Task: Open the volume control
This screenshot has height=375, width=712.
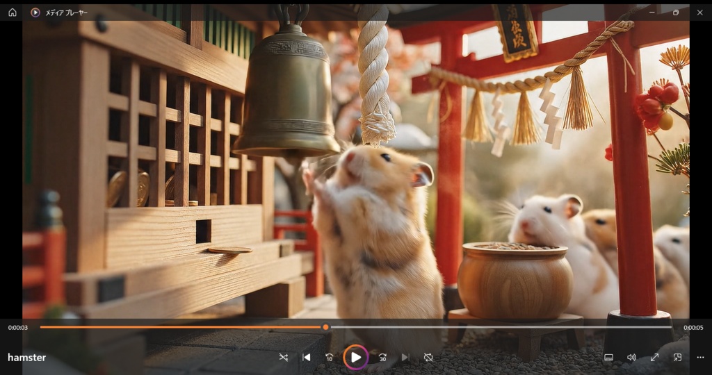Action: tap(631, 358)
